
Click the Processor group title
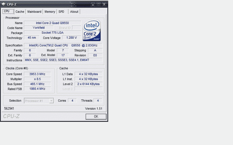[12, 18]
